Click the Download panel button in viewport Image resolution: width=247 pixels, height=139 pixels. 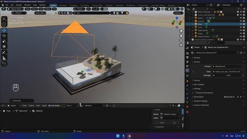[x=22, y=101]
